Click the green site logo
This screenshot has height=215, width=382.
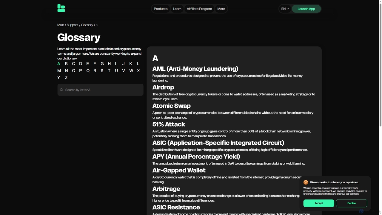(61, 8)
